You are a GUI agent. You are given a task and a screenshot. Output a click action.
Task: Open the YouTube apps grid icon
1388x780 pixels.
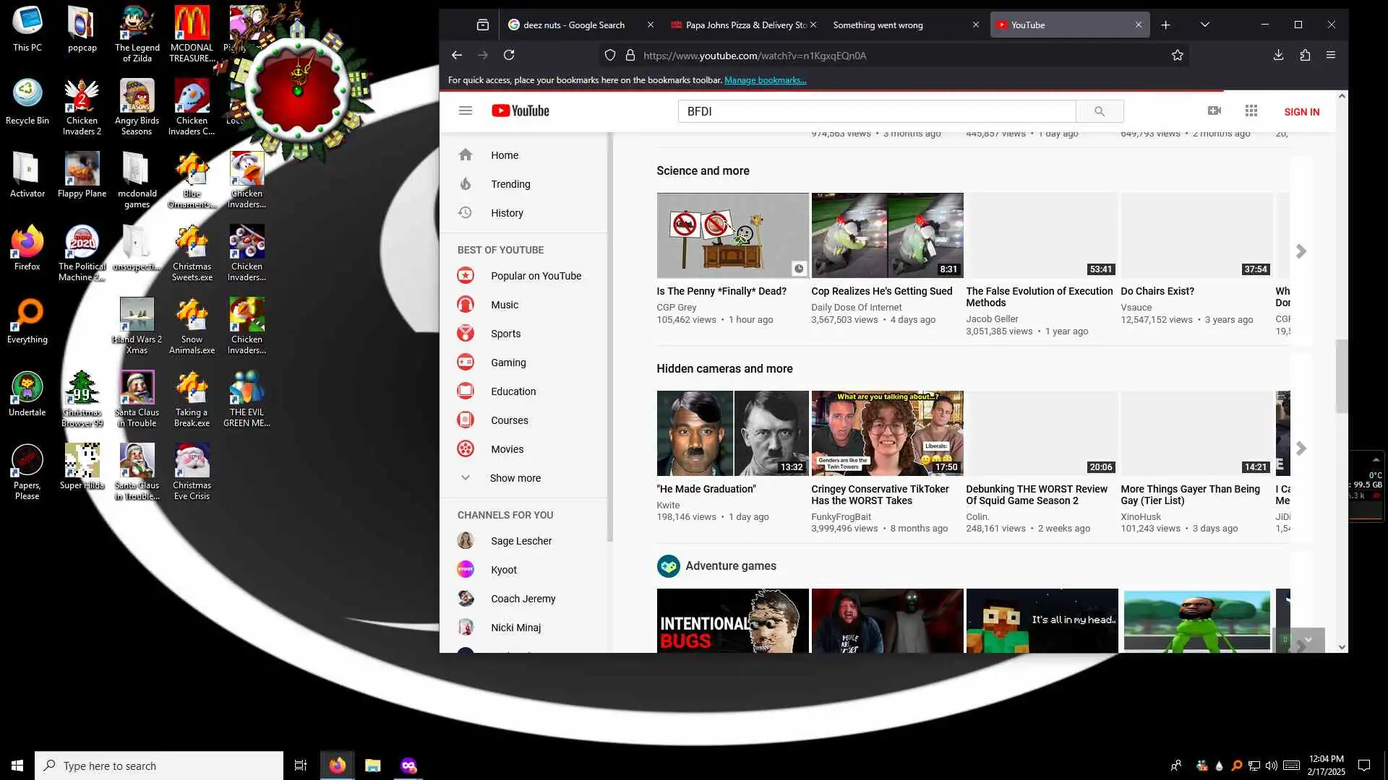tap(1251, 110)
